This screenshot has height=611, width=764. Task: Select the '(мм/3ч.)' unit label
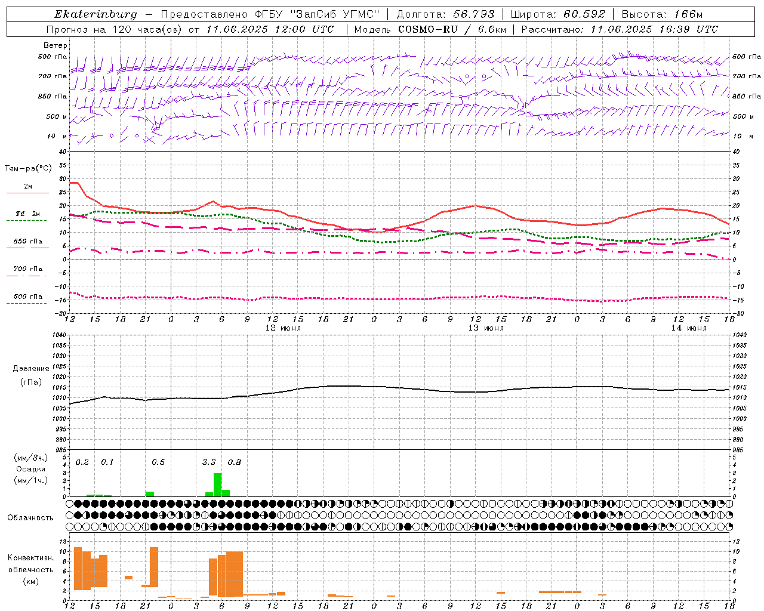pyautogui.click(x=30, y=458)
